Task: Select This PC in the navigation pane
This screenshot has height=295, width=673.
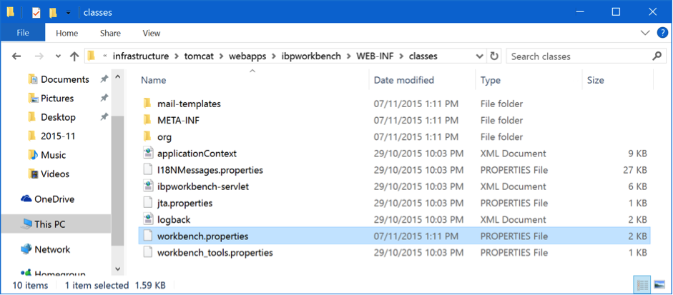Action: click(50, 224)
